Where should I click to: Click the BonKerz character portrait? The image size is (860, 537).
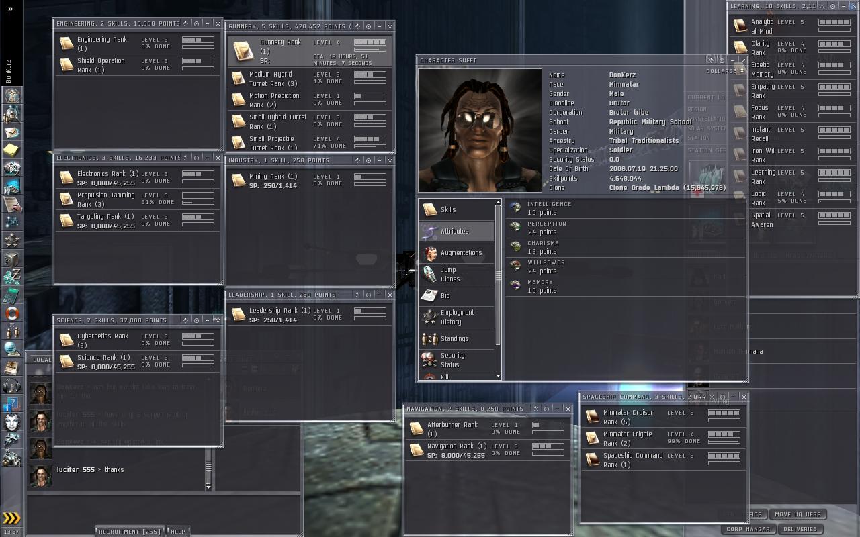click(x=480, y=130)
